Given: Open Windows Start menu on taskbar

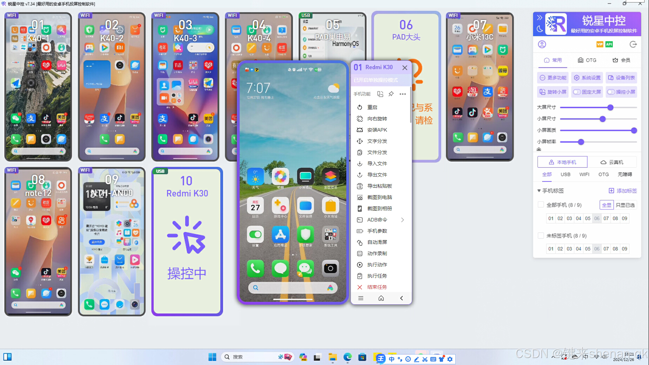Looking at the screenshot, I should (212, 357).
